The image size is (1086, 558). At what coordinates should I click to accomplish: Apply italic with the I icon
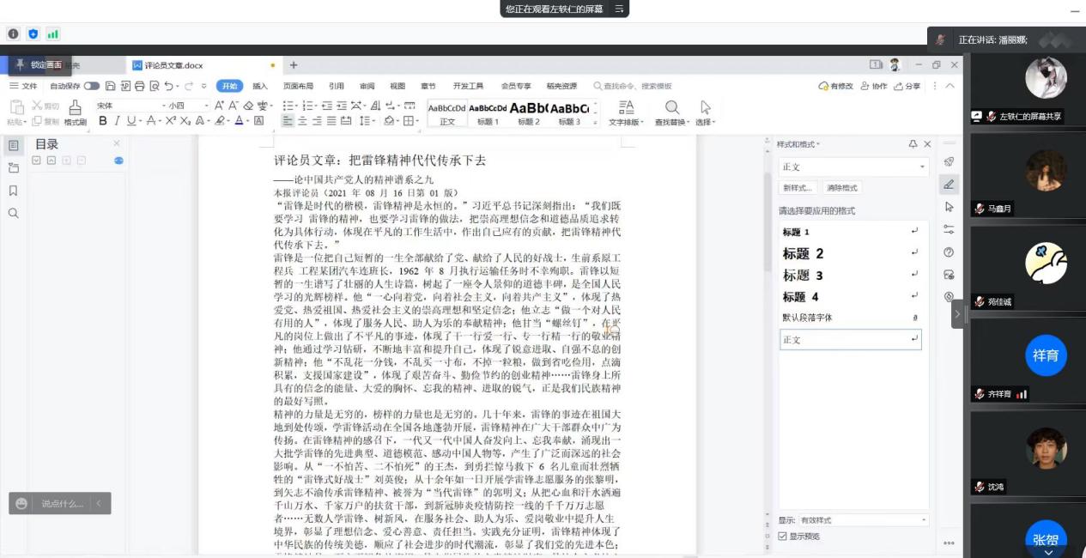[117, 121]
